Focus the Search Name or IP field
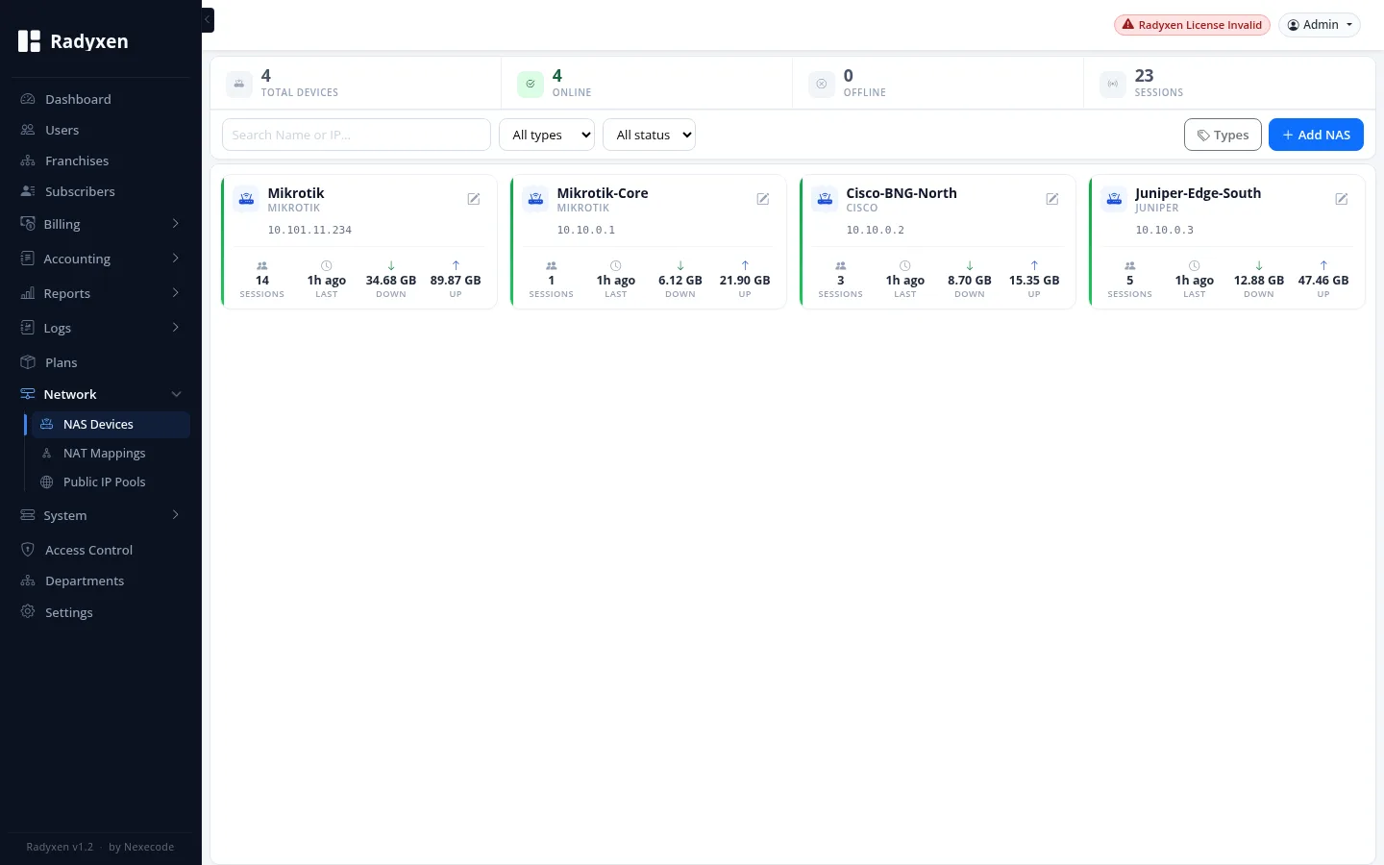The width and height of the screenshot is (1384, 865). 357,135
